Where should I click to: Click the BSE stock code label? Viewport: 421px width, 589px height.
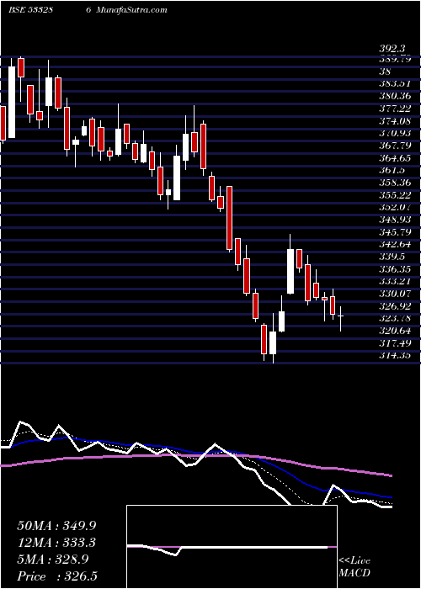[30, 10]
